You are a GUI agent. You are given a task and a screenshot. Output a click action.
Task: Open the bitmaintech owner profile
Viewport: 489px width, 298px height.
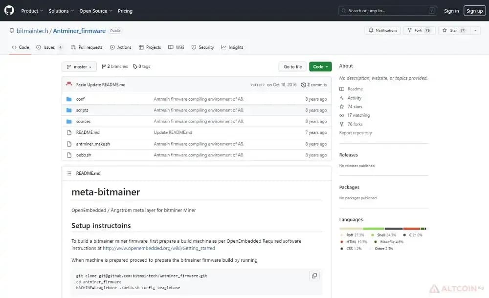coord(32,31)
